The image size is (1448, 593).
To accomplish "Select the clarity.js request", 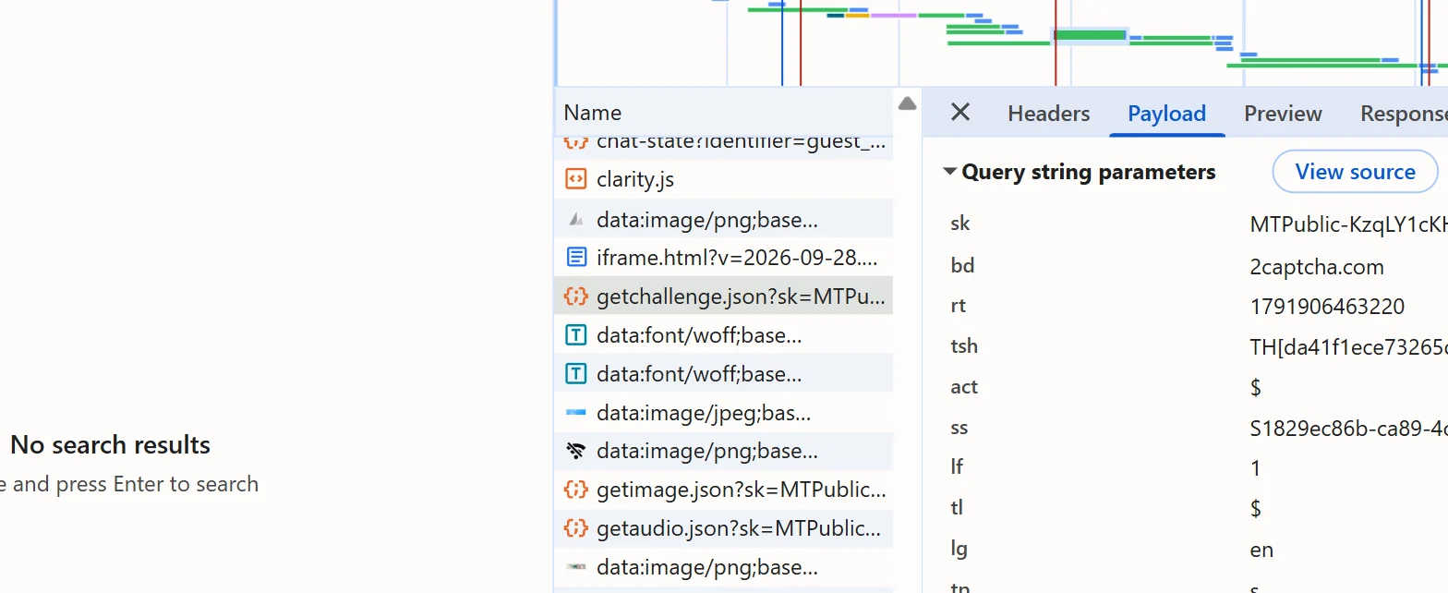I will (x=723, y=179).
